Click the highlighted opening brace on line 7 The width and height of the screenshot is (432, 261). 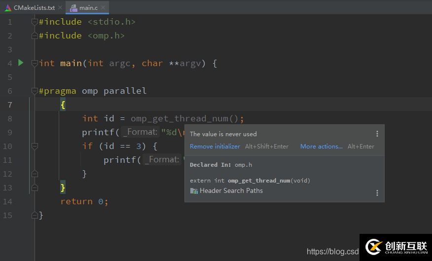[x=63, y=105]
